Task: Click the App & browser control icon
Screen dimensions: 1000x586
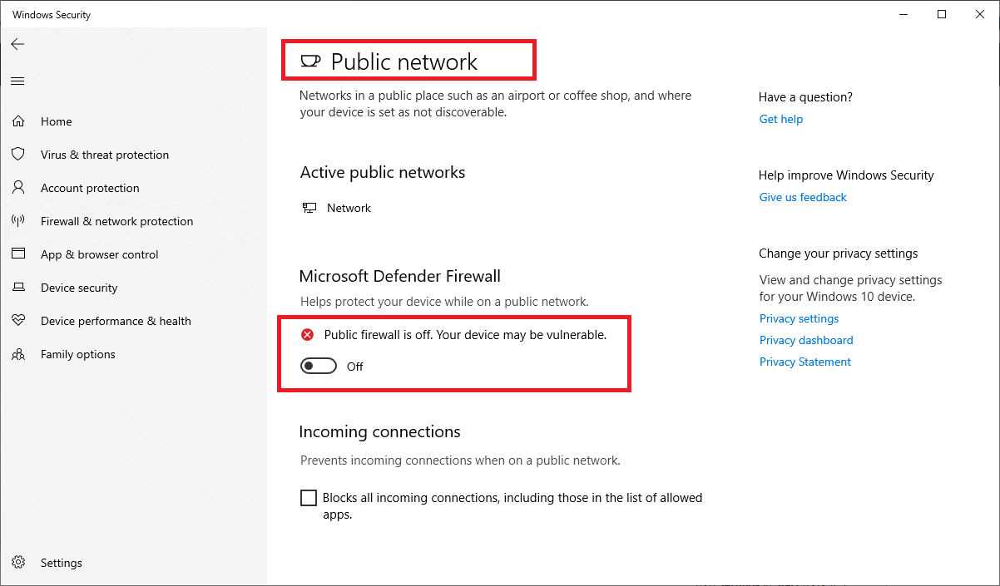Action: pos(18,254)
